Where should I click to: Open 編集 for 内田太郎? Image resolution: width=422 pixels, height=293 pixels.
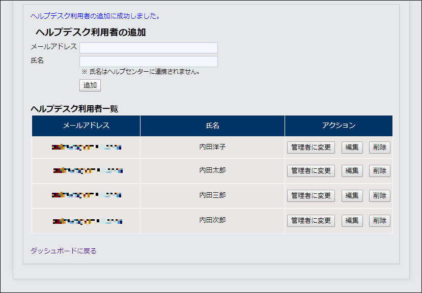coord(352,171)
